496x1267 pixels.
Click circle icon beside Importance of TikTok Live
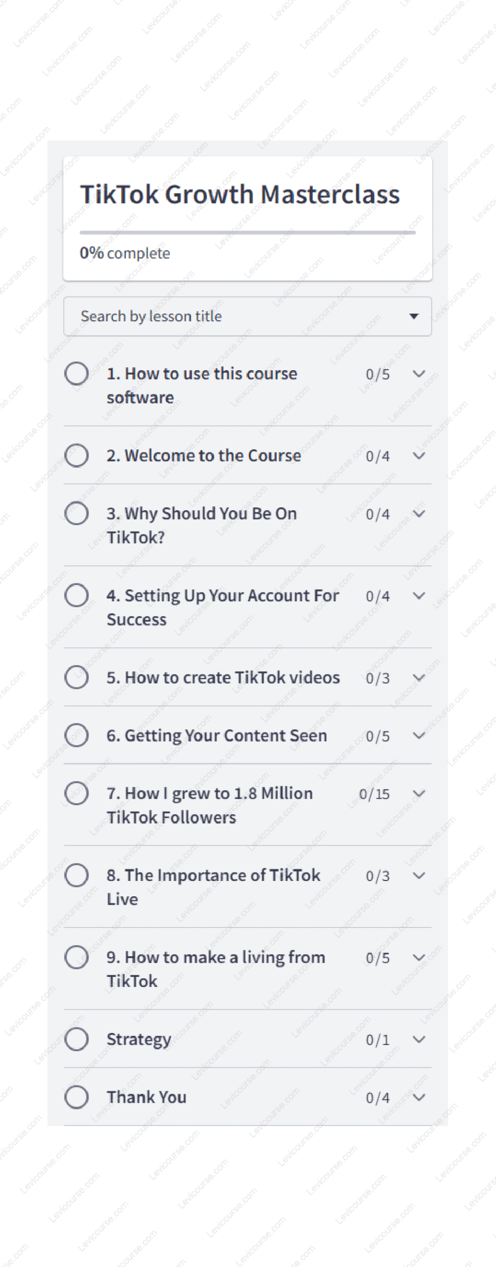coord(77,875)
